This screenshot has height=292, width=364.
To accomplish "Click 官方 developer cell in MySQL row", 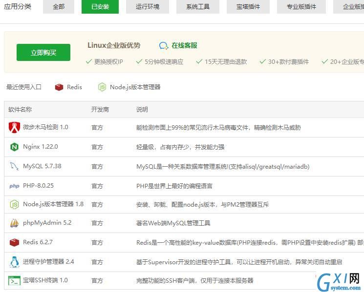I will point(97,167).
